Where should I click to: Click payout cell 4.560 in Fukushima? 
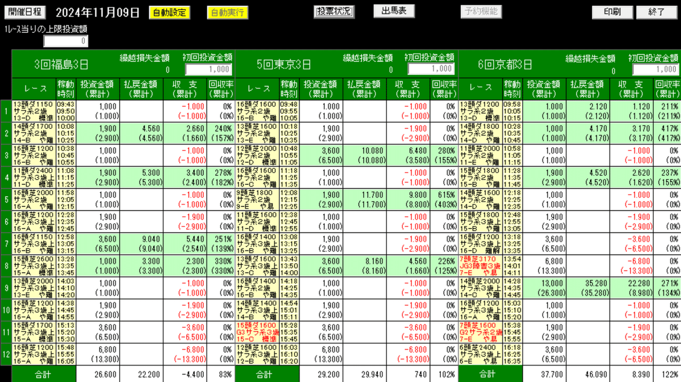point(142,133)
